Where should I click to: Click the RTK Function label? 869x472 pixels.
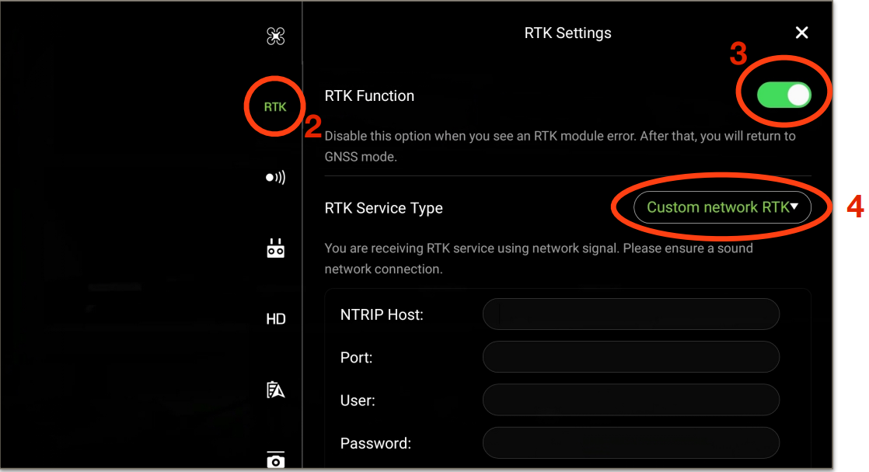369,95
